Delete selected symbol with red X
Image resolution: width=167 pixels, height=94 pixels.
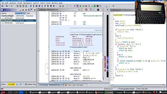(23, 10)
